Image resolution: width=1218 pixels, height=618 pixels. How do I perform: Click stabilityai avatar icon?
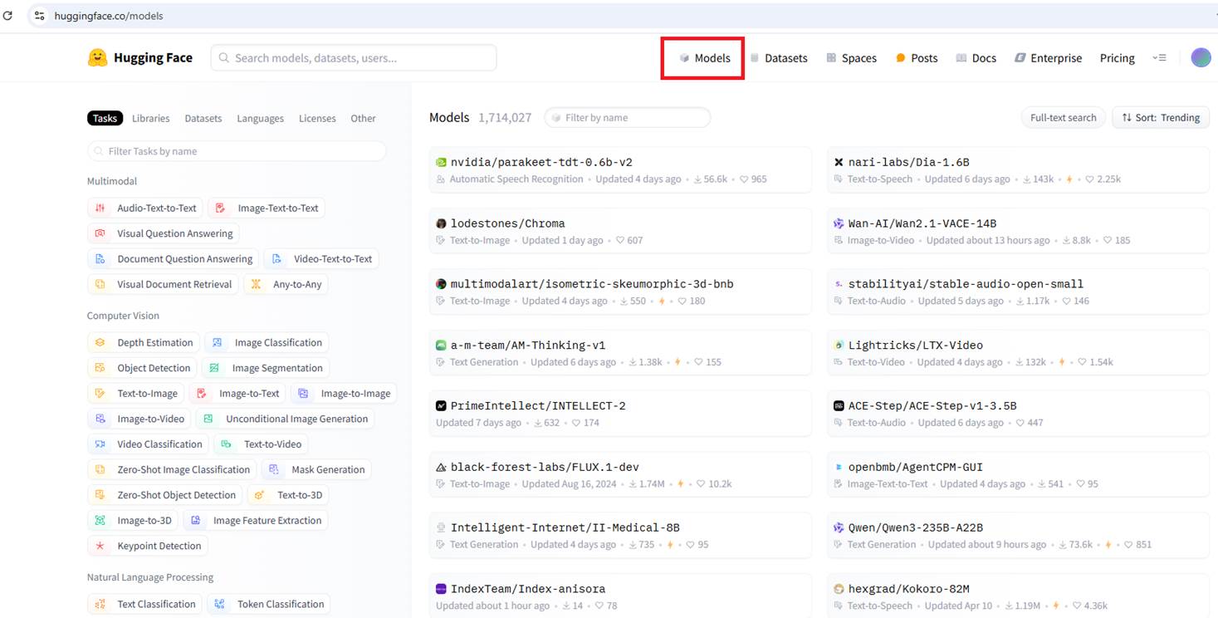click(x=839, y=284)
